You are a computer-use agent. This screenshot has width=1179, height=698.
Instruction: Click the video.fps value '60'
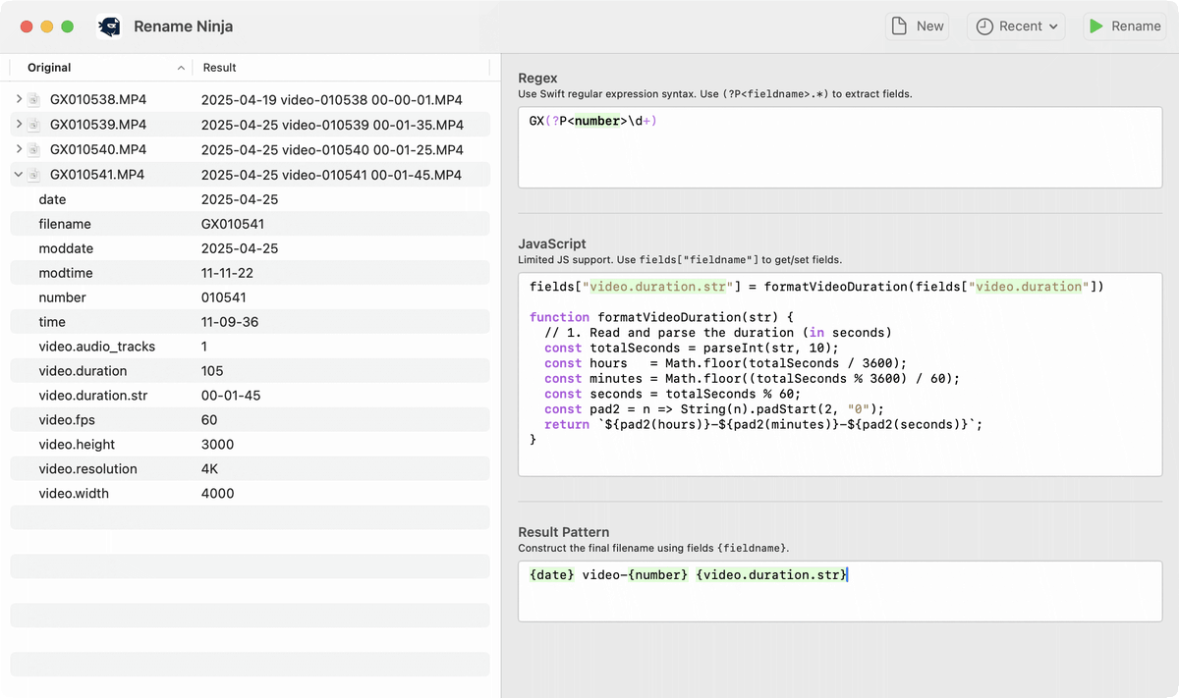click(x=209, y=420)
